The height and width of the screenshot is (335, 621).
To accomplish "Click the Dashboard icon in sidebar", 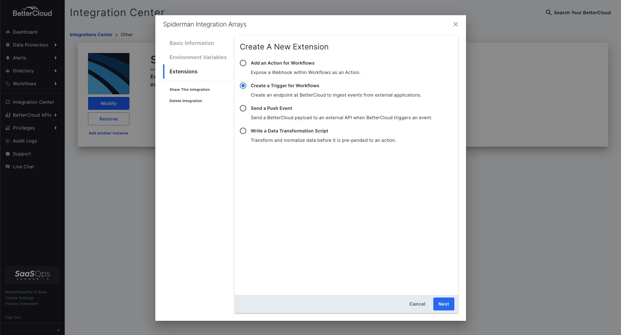I will 8,32.
